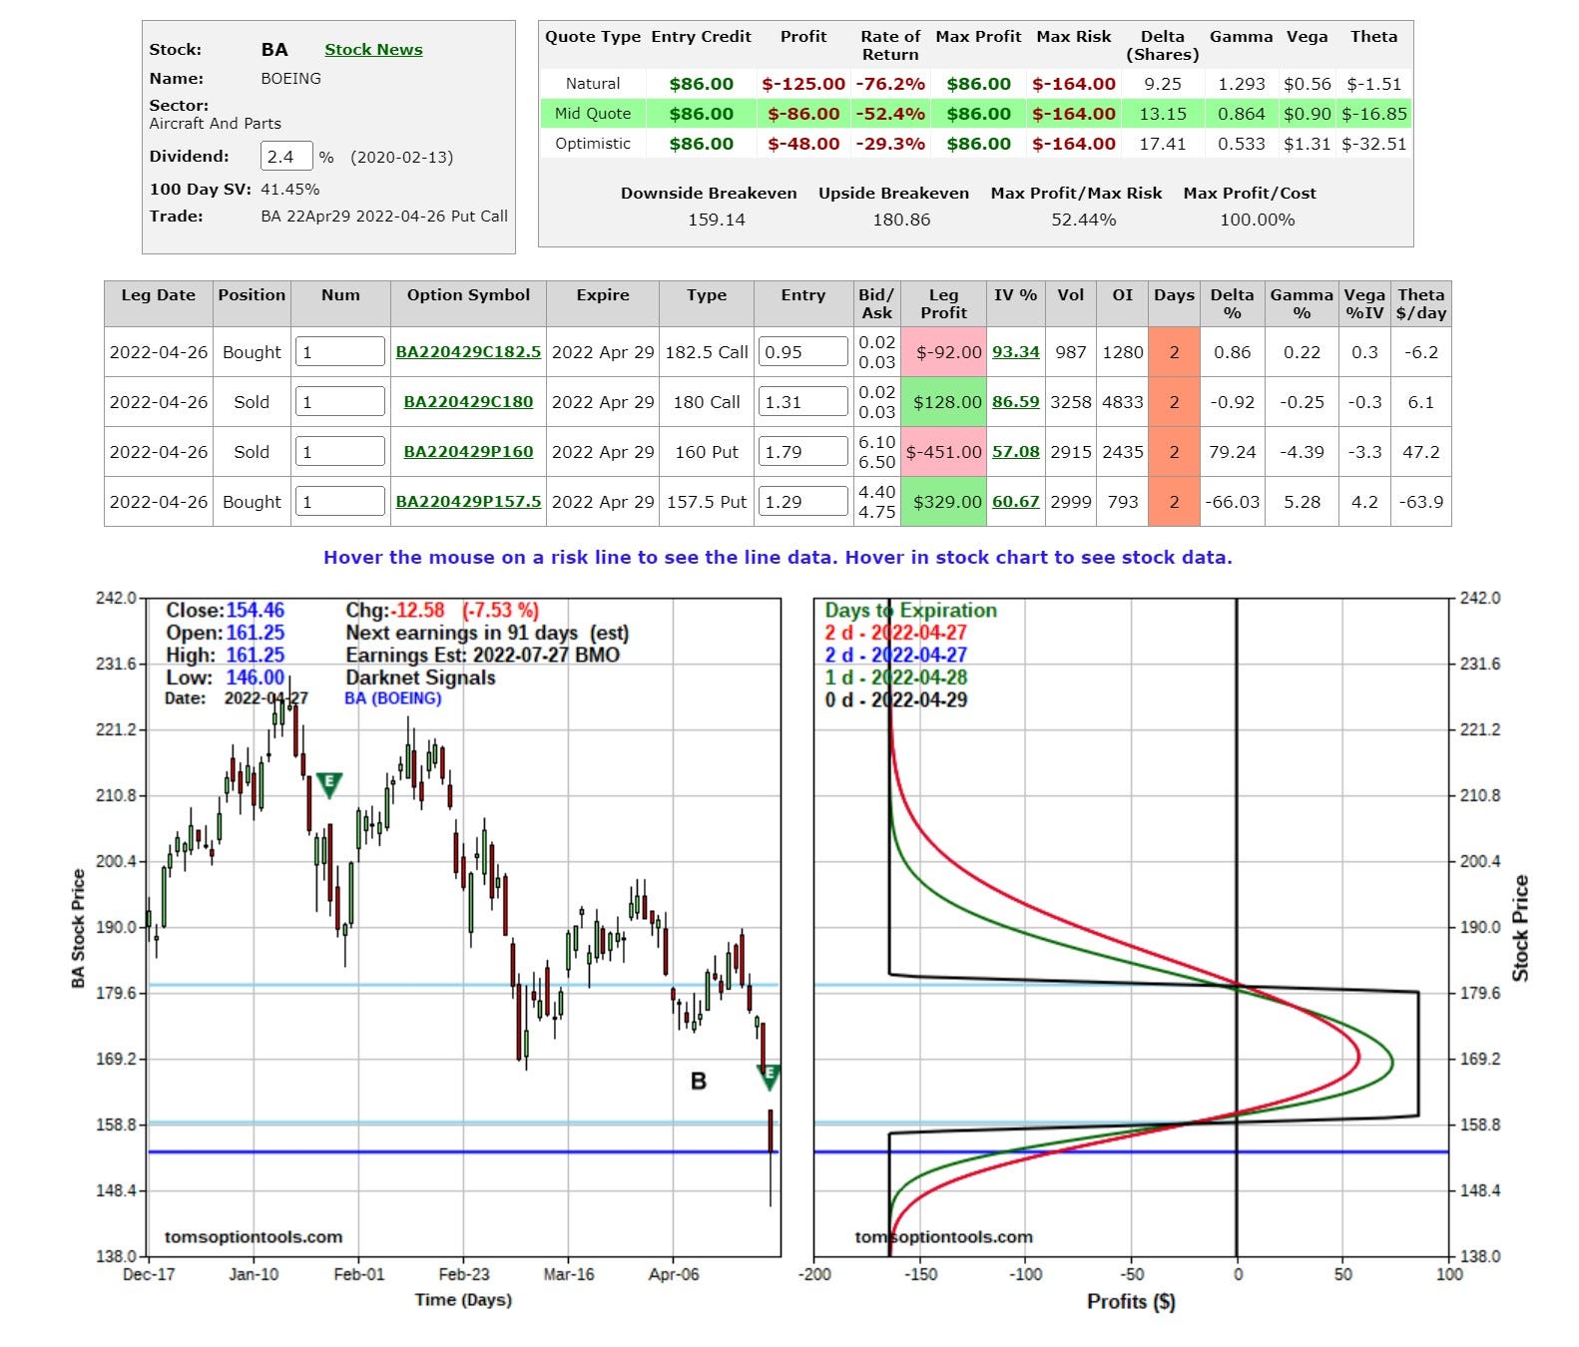Click the B marker on the stock chart
Viewport: 1579px width, 1347px height.
coord(699,1082)
